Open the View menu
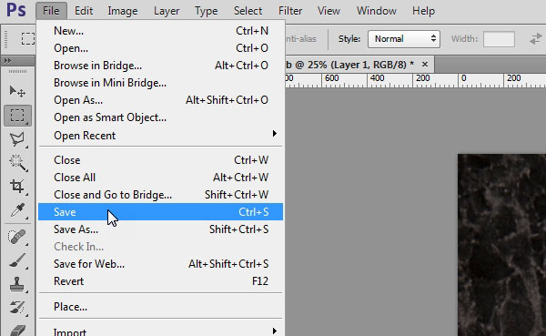 point(329,11)
